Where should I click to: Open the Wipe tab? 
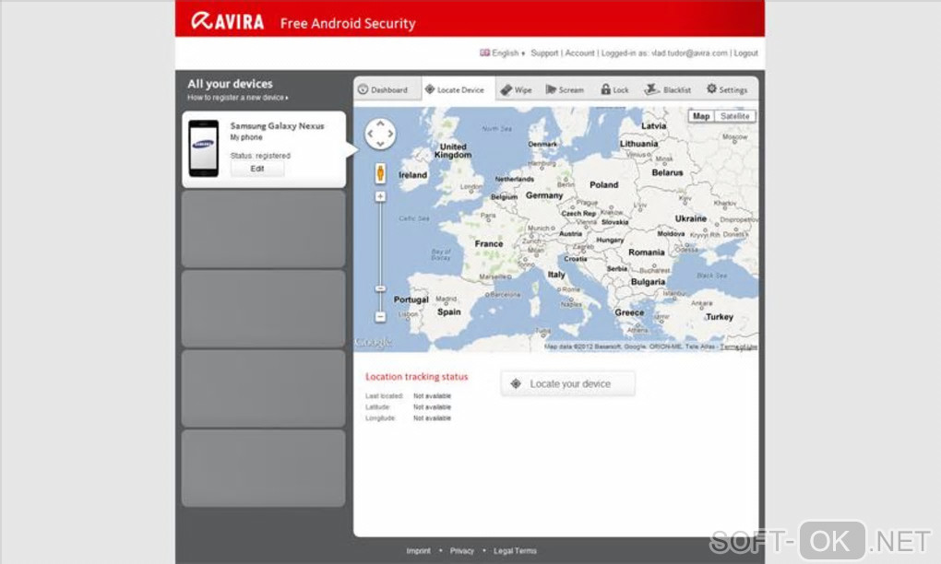[516, 90]
